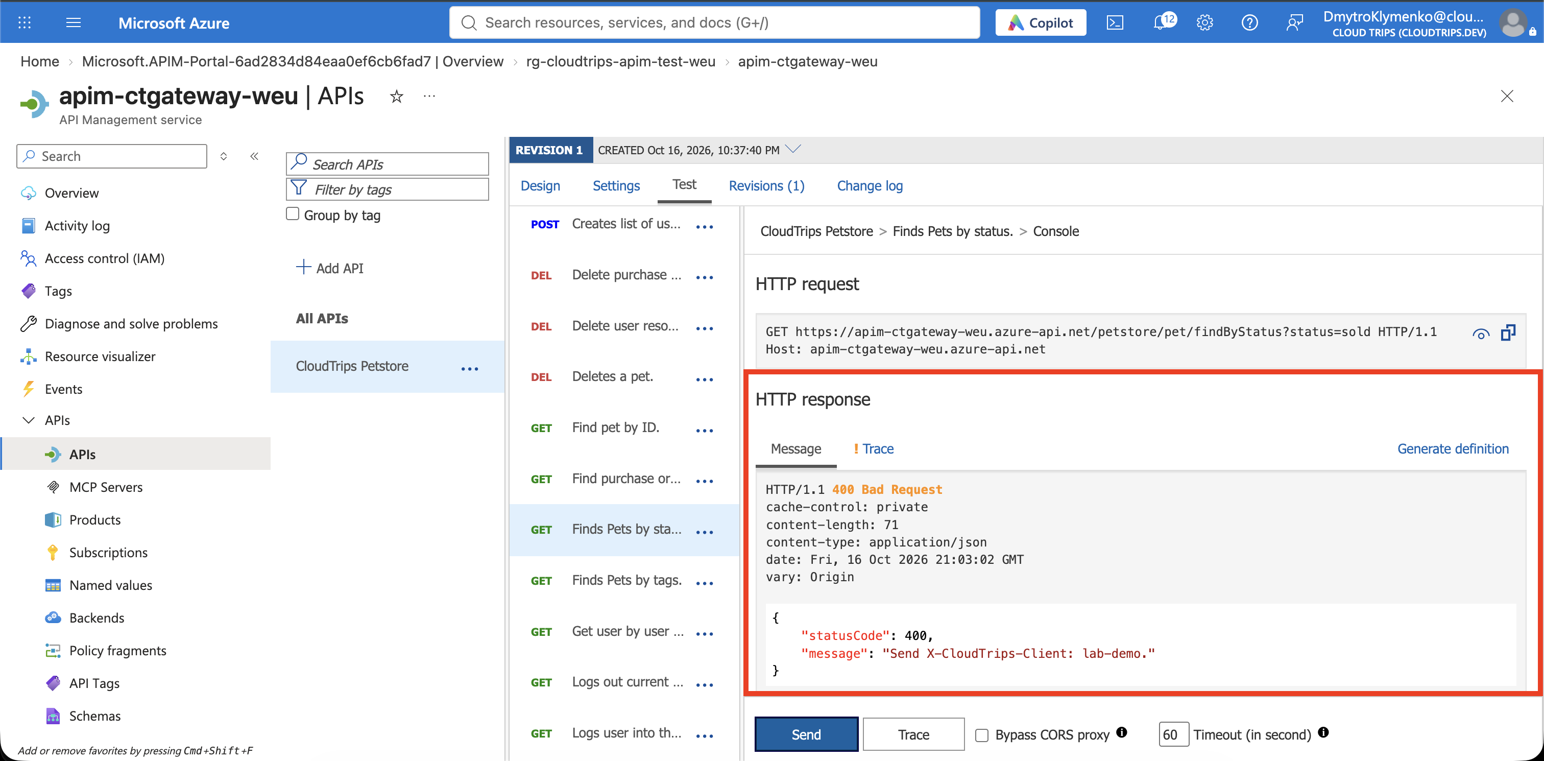Switch to the Settings tab
This screenshot has height=761, width=1544.
[x=616, y=186]
